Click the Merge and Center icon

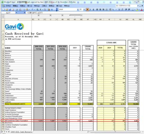coord(106,10)
